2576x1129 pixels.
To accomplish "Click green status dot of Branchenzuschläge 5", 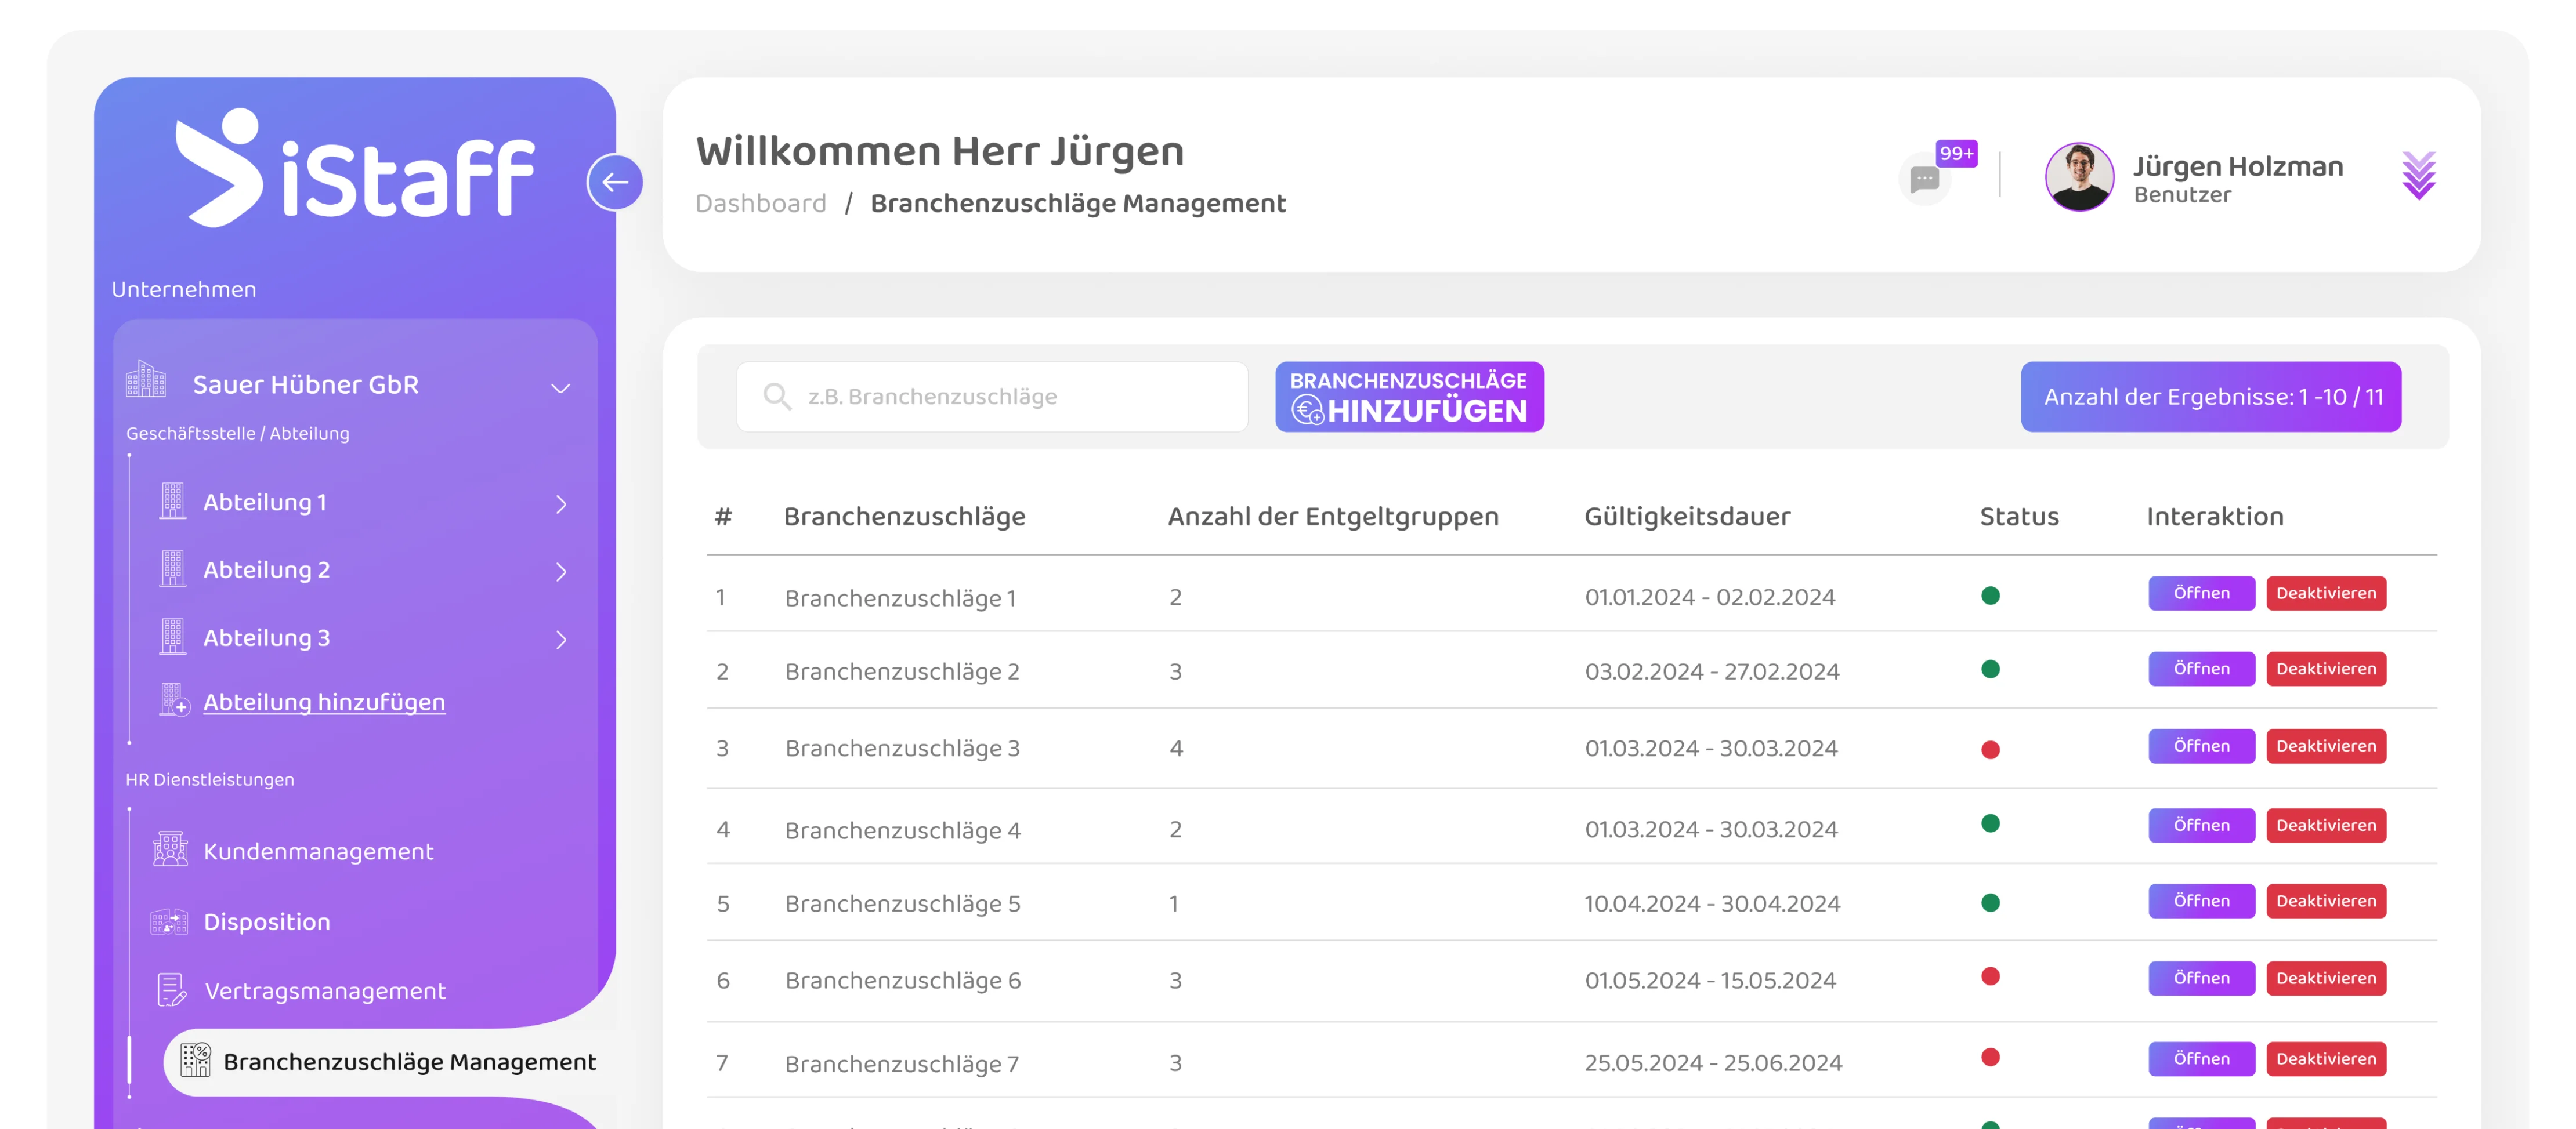I will 1989,903.
